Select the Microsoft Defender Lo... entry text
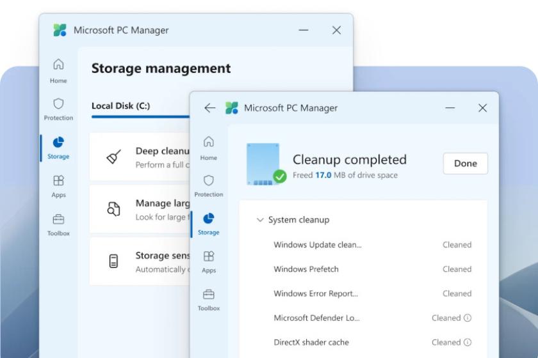 pos(316,318)
